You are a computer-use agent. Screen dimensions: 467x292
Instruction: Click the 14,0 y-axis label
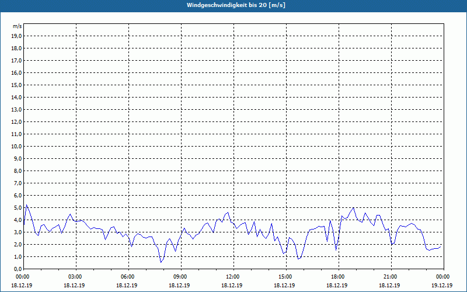(x=16, y=97)
